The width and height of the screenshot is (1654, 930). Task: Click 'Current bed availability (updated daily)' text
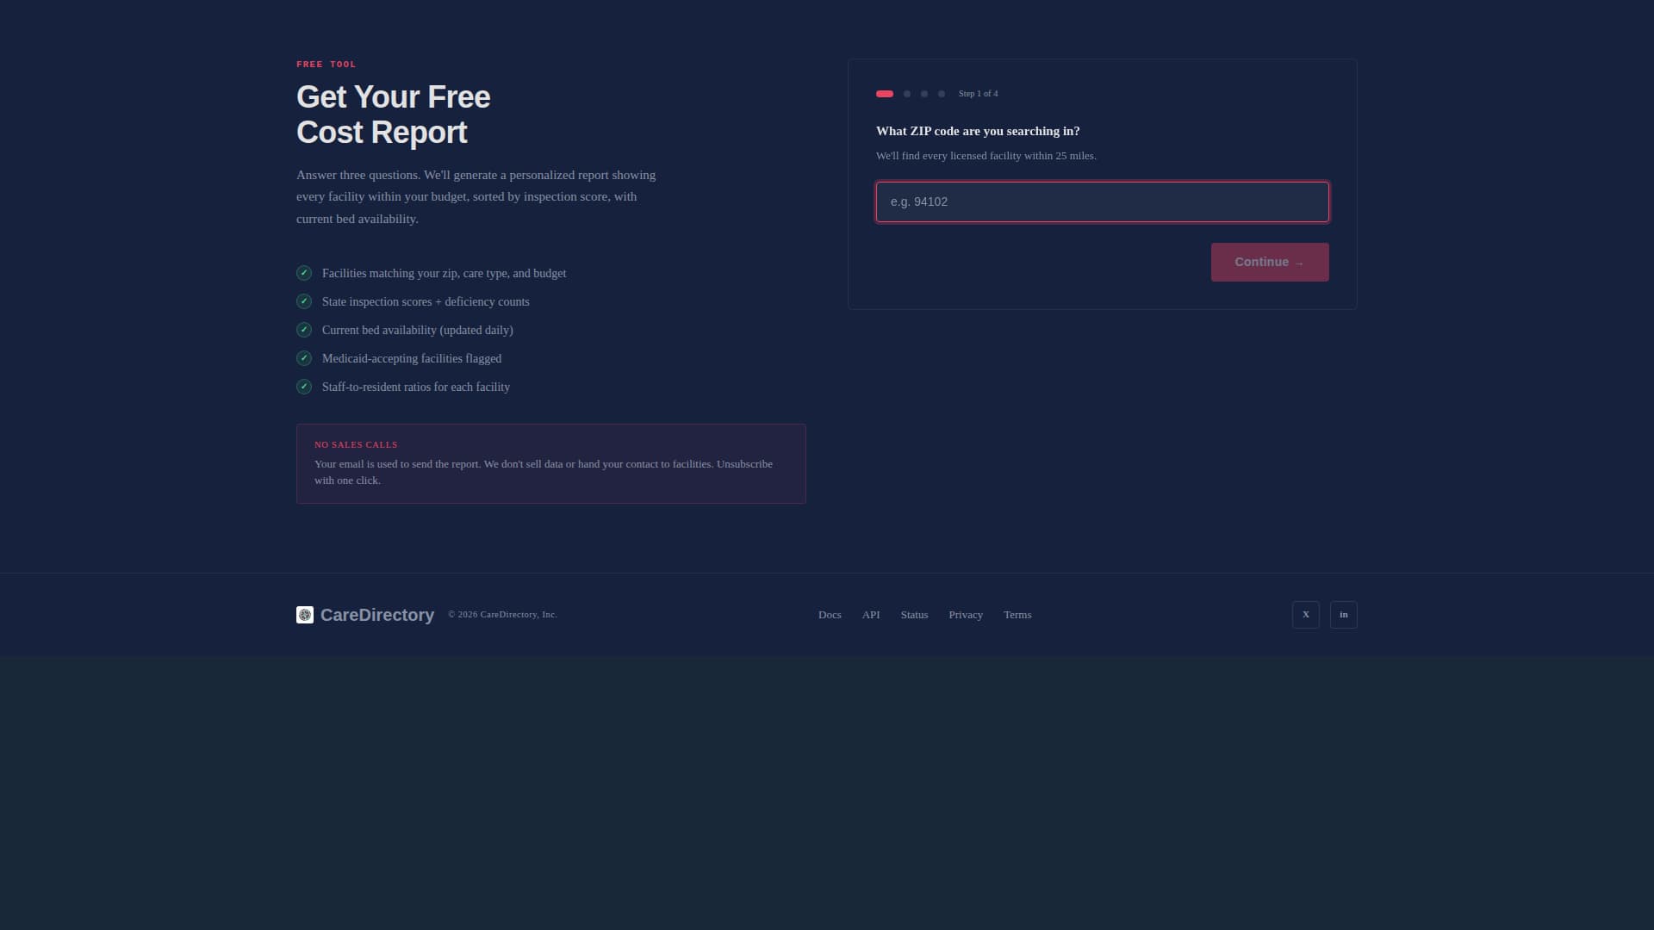[x=418, y=330]
